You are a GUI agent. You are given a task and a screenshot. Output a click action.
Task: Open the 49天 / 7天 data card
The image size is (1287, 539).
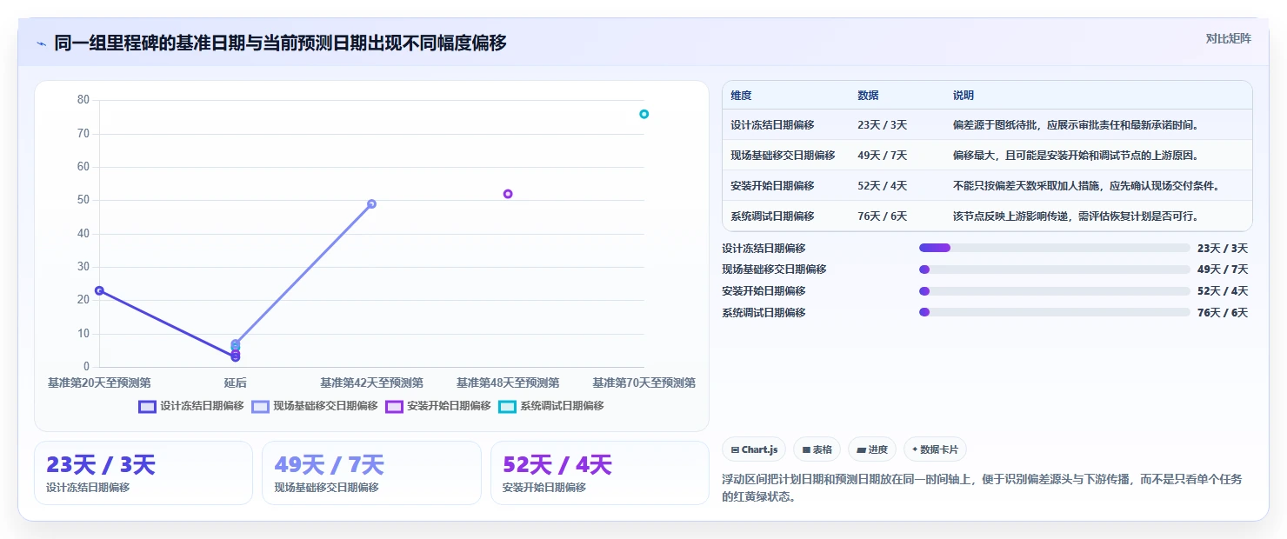coord(371,473)
